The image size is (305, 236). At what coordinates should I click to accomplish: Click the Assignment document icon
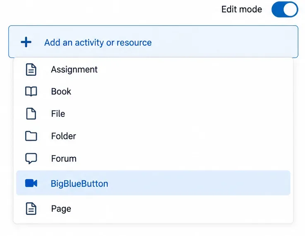pos(31,70)
